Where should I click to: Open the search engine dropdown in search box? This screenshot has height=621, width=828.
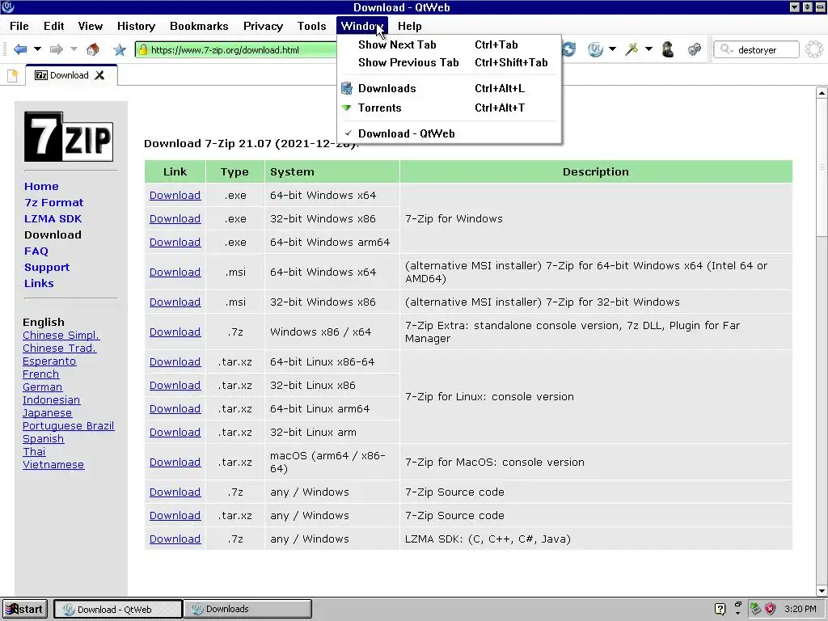pyautogui.click(x=733, y=50)
